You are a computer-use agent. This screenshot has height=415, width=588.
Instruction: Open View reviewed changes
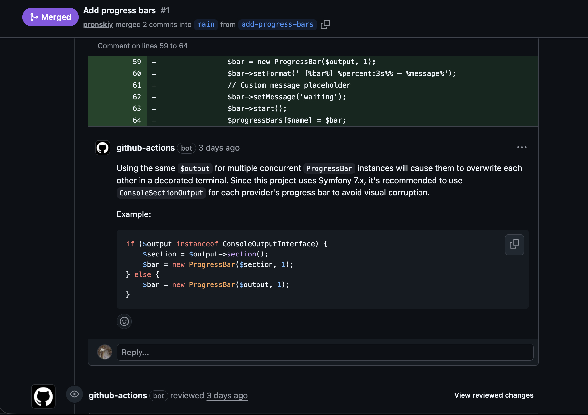493,395
